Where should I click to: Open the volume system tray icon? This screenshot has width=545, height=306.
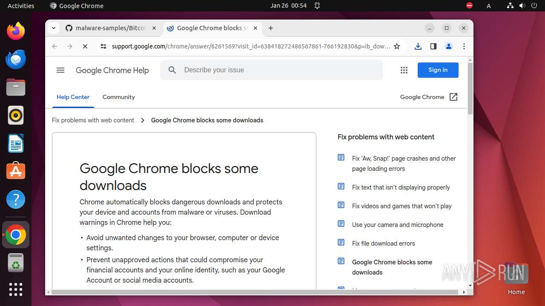pos(522,6)
